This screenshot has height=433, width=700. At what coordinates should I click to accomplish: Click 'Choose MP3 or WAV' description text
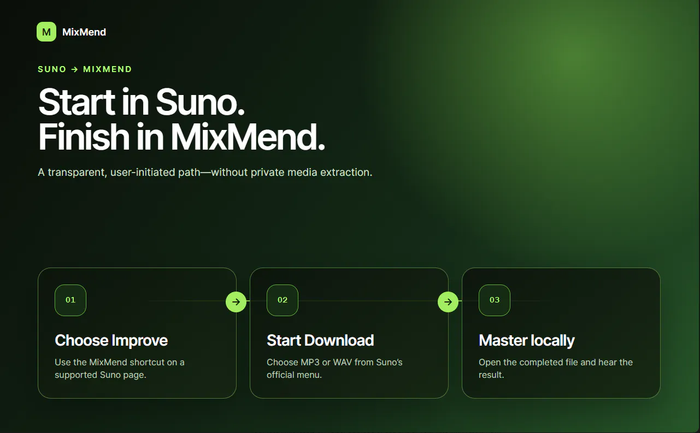(x=334, y=369)
